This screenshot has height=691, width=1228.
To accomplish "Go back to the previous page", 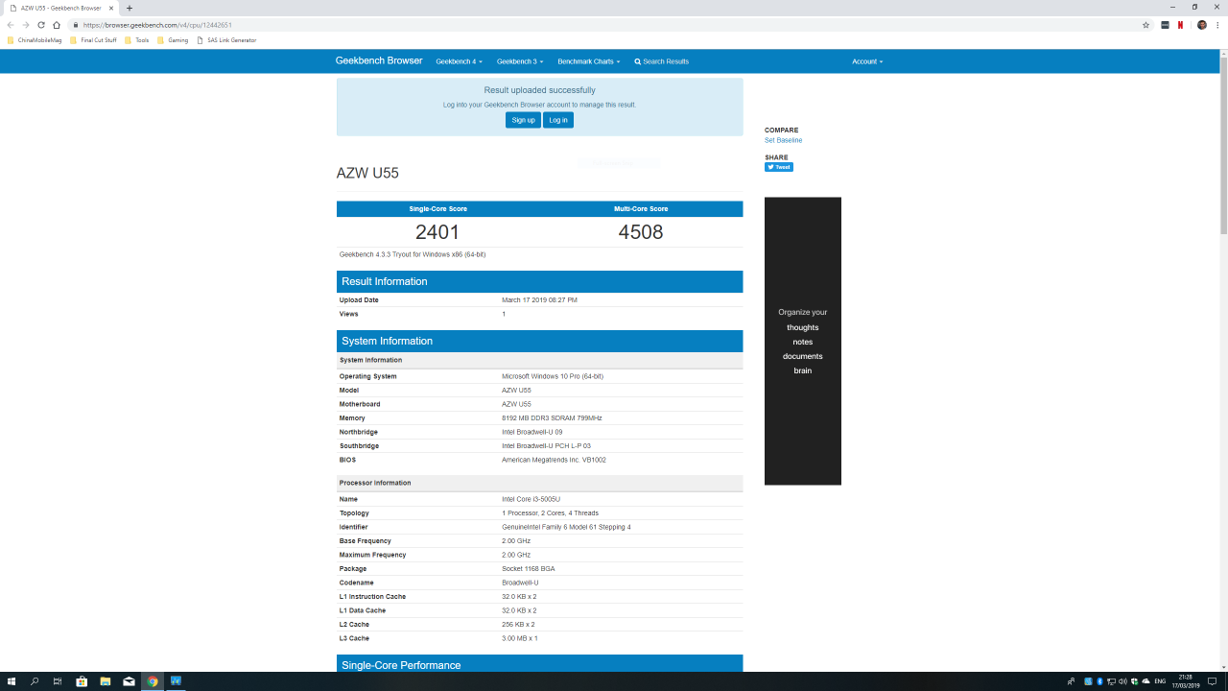I will pos(12,25).
